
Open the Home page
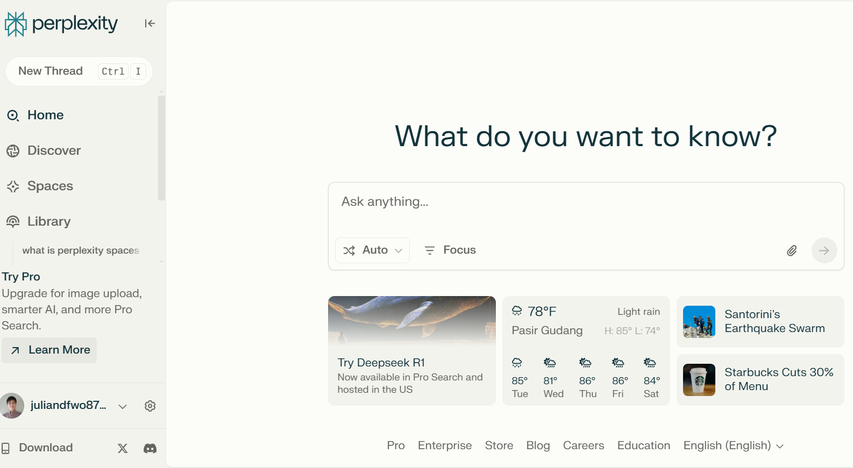click(46, 115)
